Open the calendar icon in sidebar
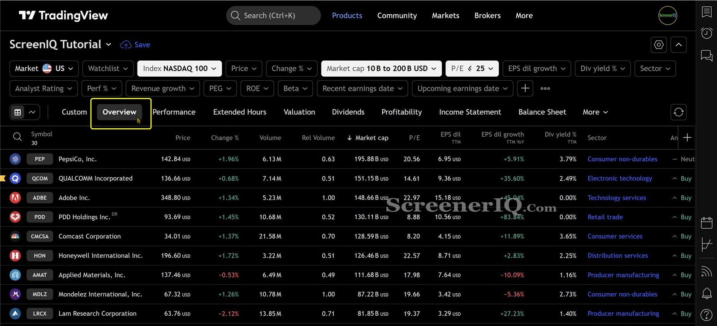The height and width of the screenshot is (326, 717). (x=707, y=222)
